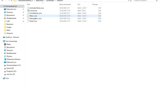Screen dimensions: 160x90
Task: Select the file name FormFilesList._lsca
Action: coord(35,13)
